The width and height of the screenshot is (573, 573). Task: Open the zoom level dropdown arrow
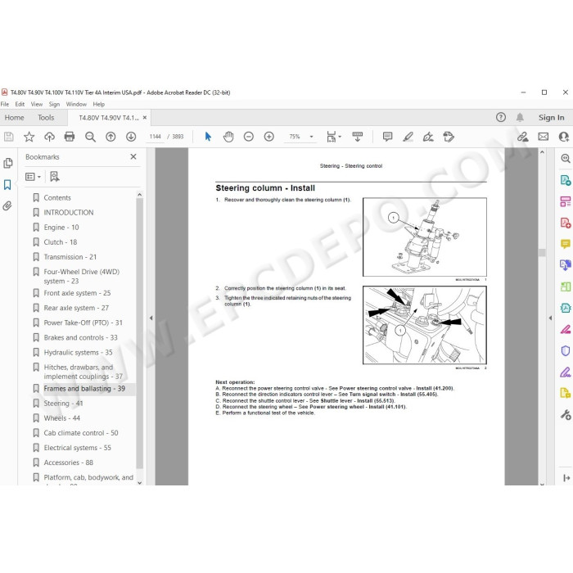coord(311,137)
